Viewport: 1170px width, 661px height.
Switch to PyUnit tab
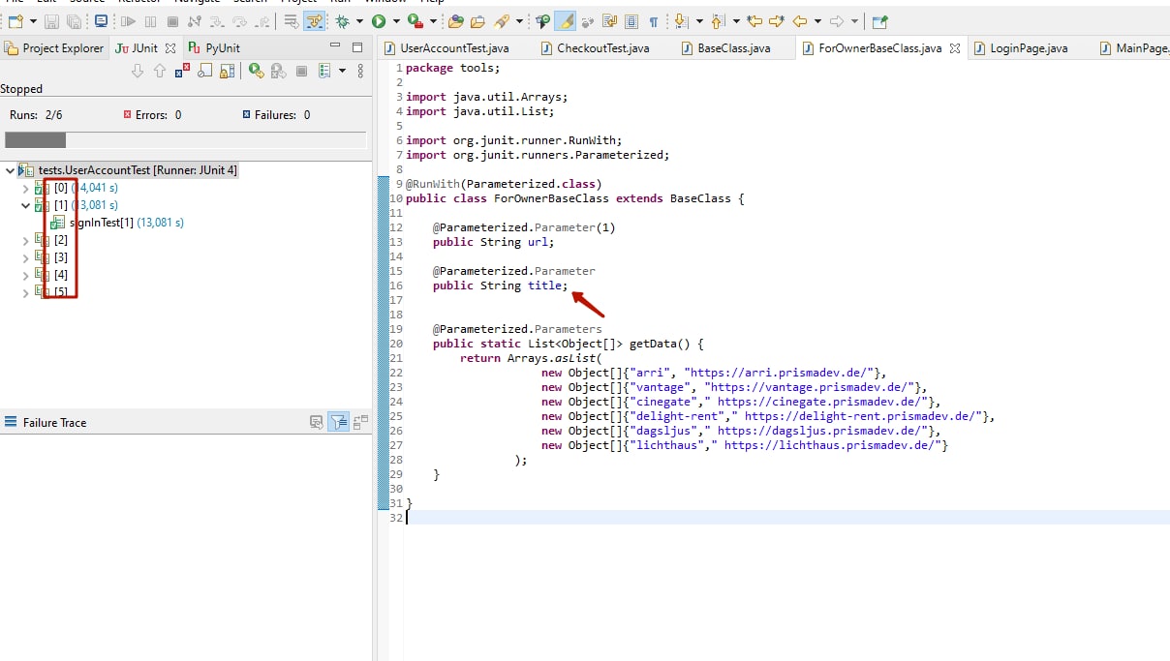(214, 47)
